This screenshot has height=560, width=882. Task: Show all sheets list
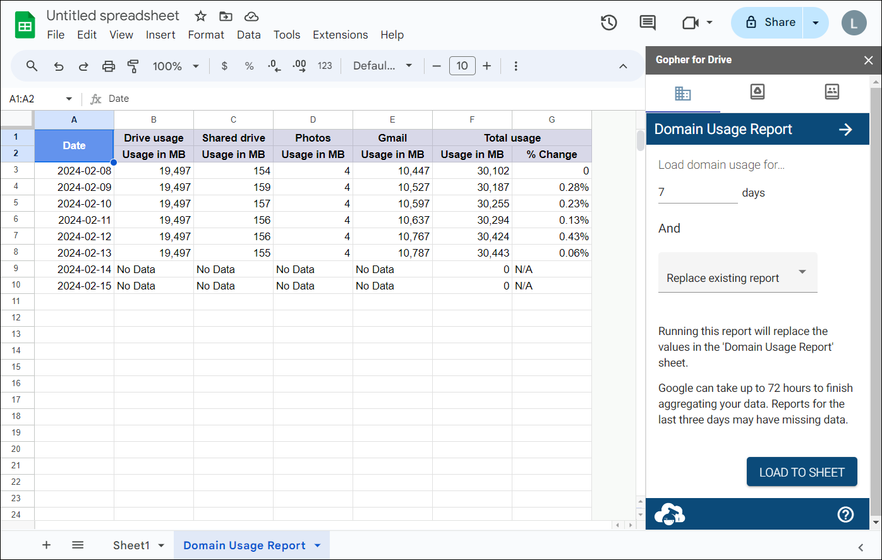point(78,545)
